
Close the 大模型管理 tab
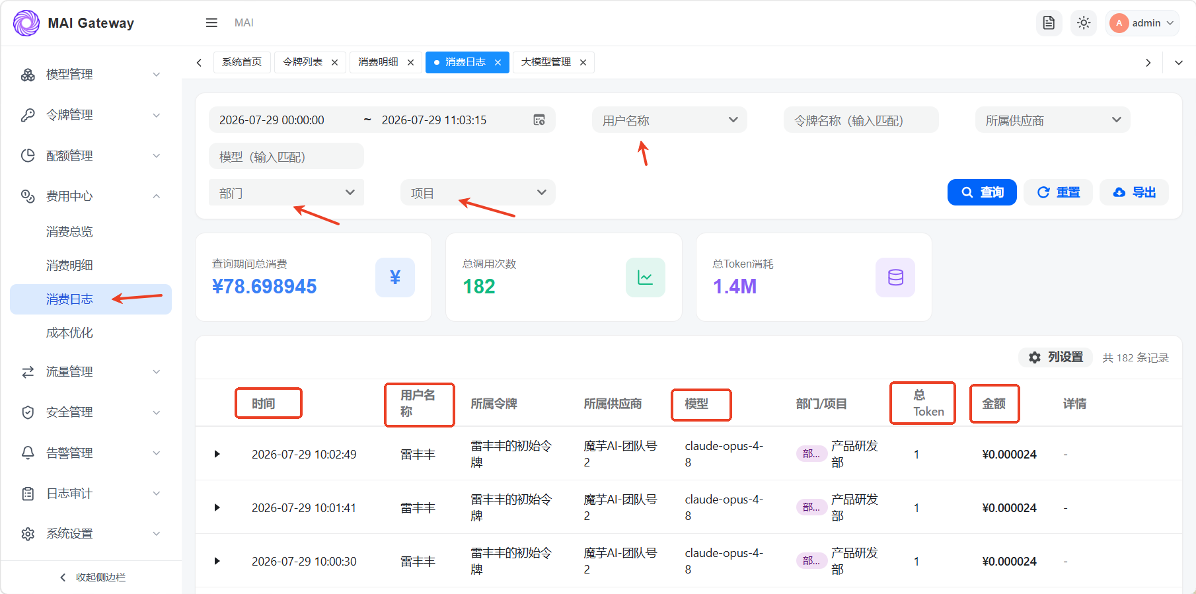point(583,62)
